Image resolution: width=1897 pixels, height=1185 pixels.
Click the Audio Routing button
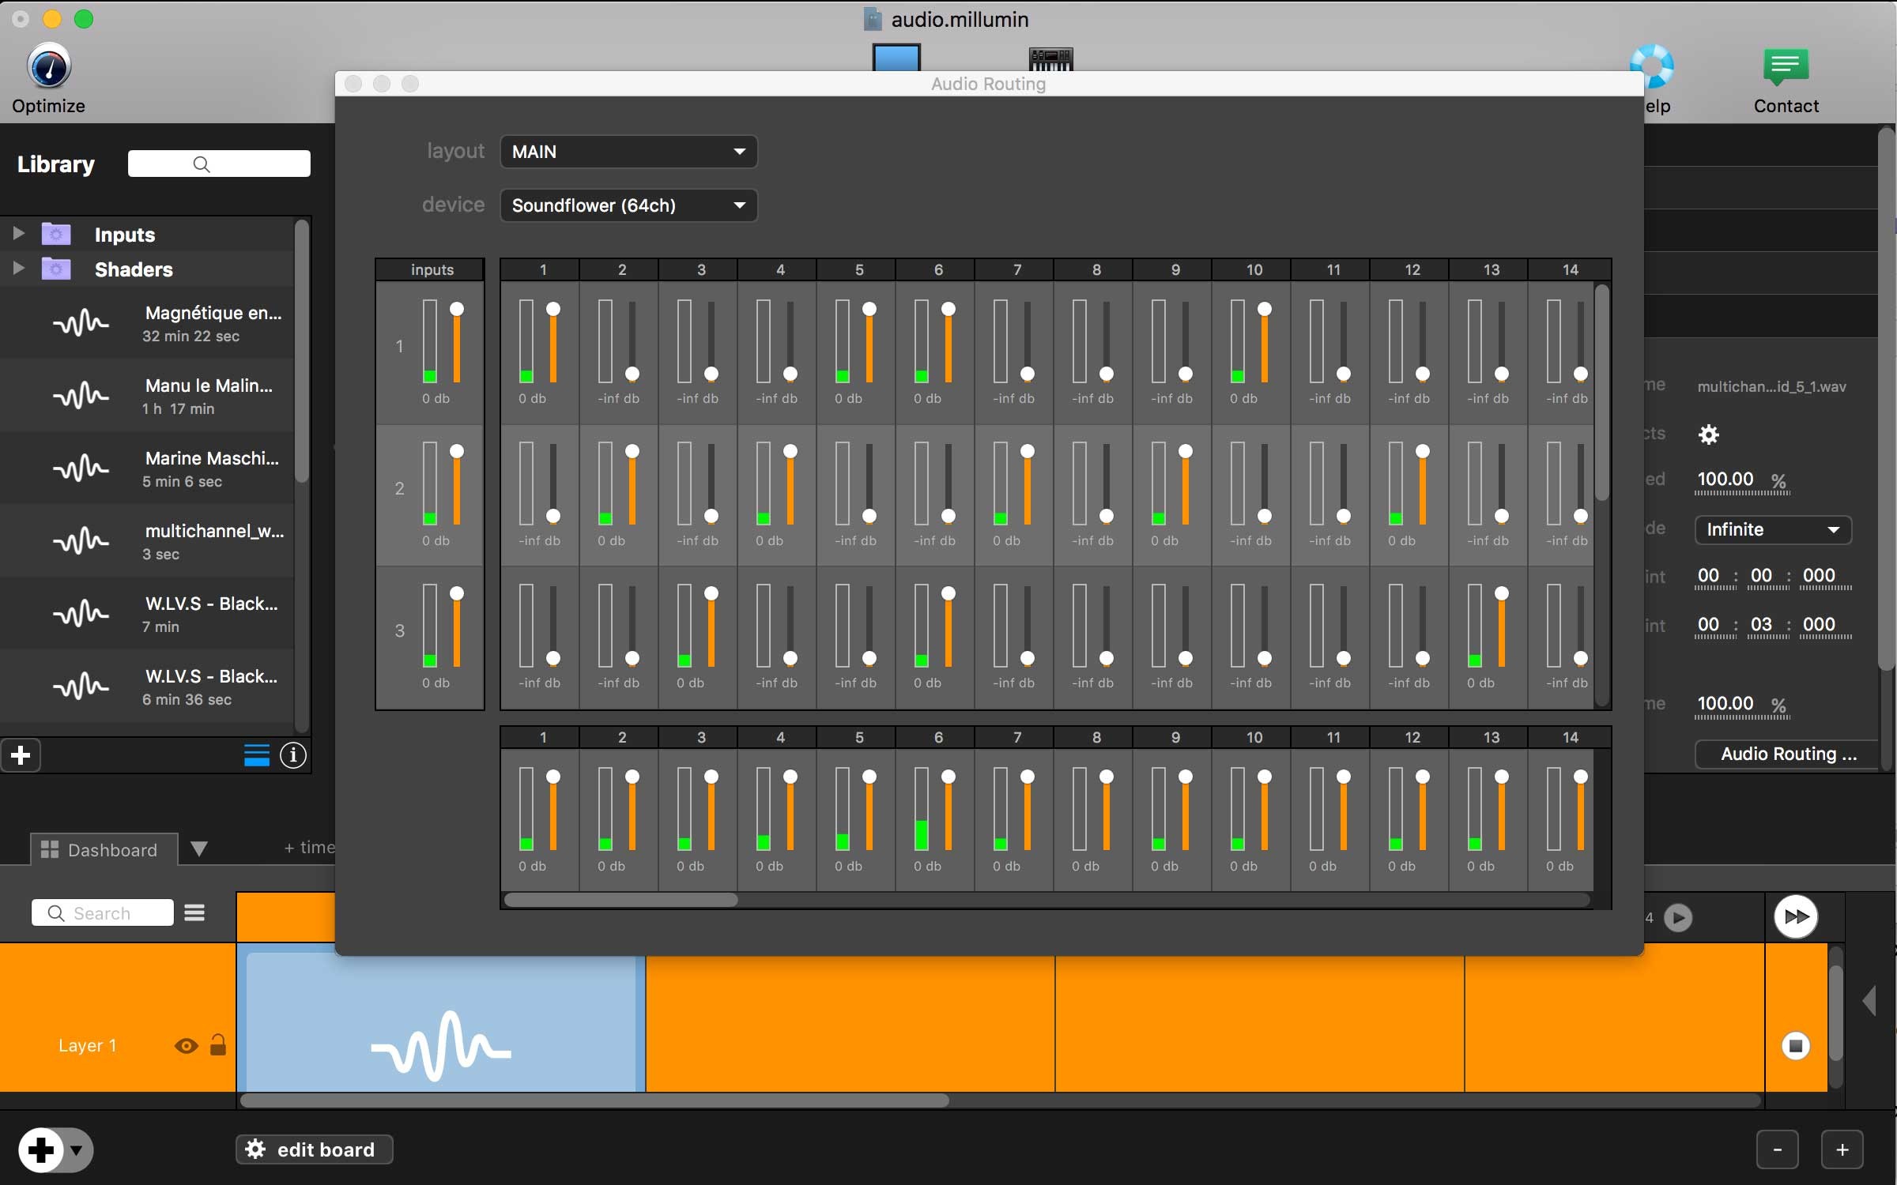(1777, 752)
